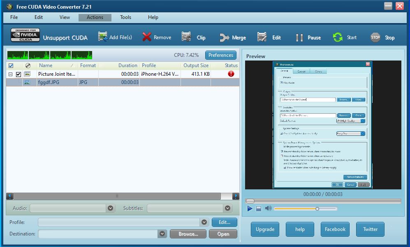Click the Profile input field
Viewport: 410px width, 247px height.
tap(119, 222)
